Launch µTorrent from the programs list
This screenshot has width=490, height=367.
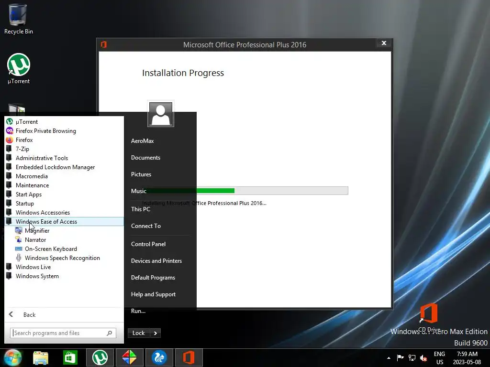pos(64,122)
